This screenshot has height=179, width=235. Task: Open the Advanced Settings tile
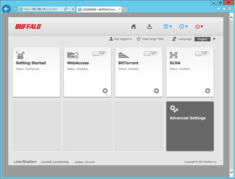[190, 126]
